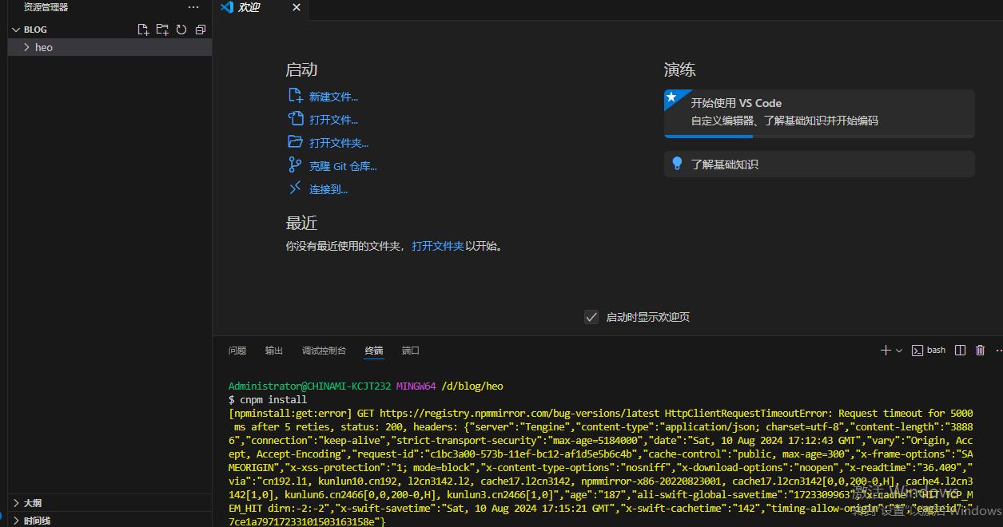Image resolution: width=1003 pixels, height=527 pixels.
Task: Collapse all folders in explorer
Action: pyautogui.click(x=201, y=30)
